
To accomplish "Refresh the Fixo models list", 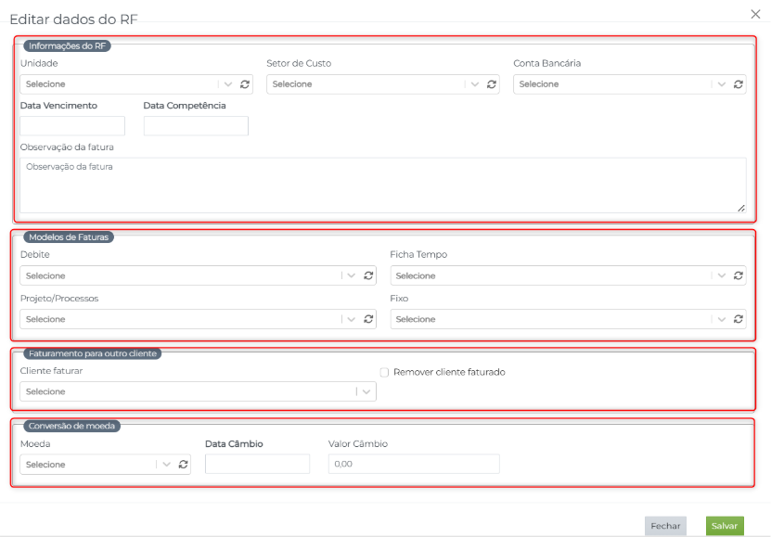I will point(738,319).
